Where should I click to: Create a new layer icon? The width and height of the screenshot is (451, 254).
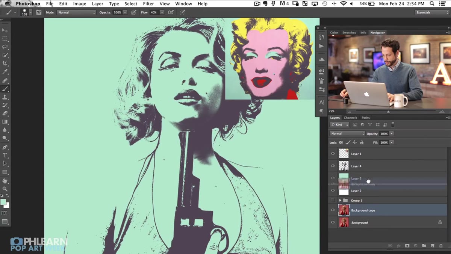432,246
